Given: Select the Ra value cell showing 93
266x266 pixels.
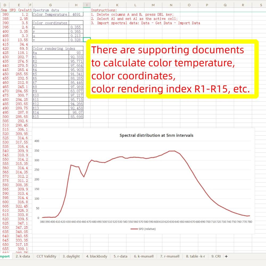Looking at the screenshot, I should click(76, 53).
